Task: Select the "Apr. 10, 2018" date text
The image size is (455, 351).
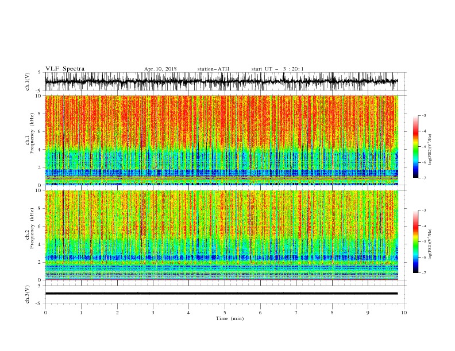Action: [160, 69]
